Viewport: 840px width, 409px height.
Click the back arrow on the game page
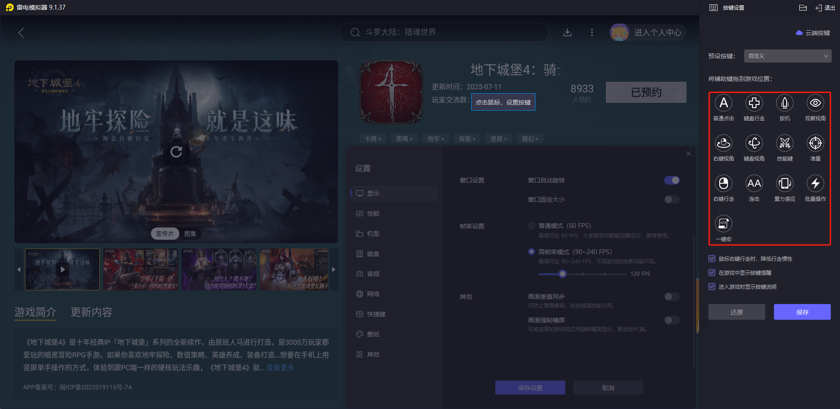[x=21, y=32]
